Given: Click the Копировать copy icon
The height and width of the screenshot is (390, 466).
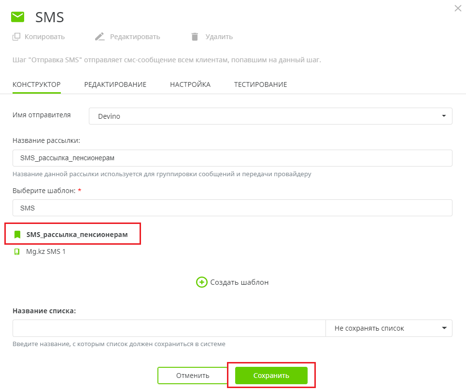Looking at the screenshot, I should click(16, 37).
